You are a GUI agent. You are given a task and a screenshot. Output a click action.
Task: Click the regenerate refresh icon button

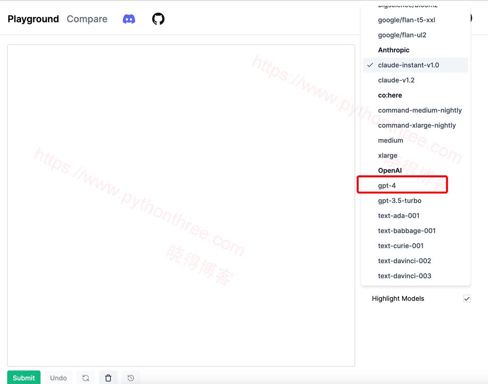pos(85,378)
